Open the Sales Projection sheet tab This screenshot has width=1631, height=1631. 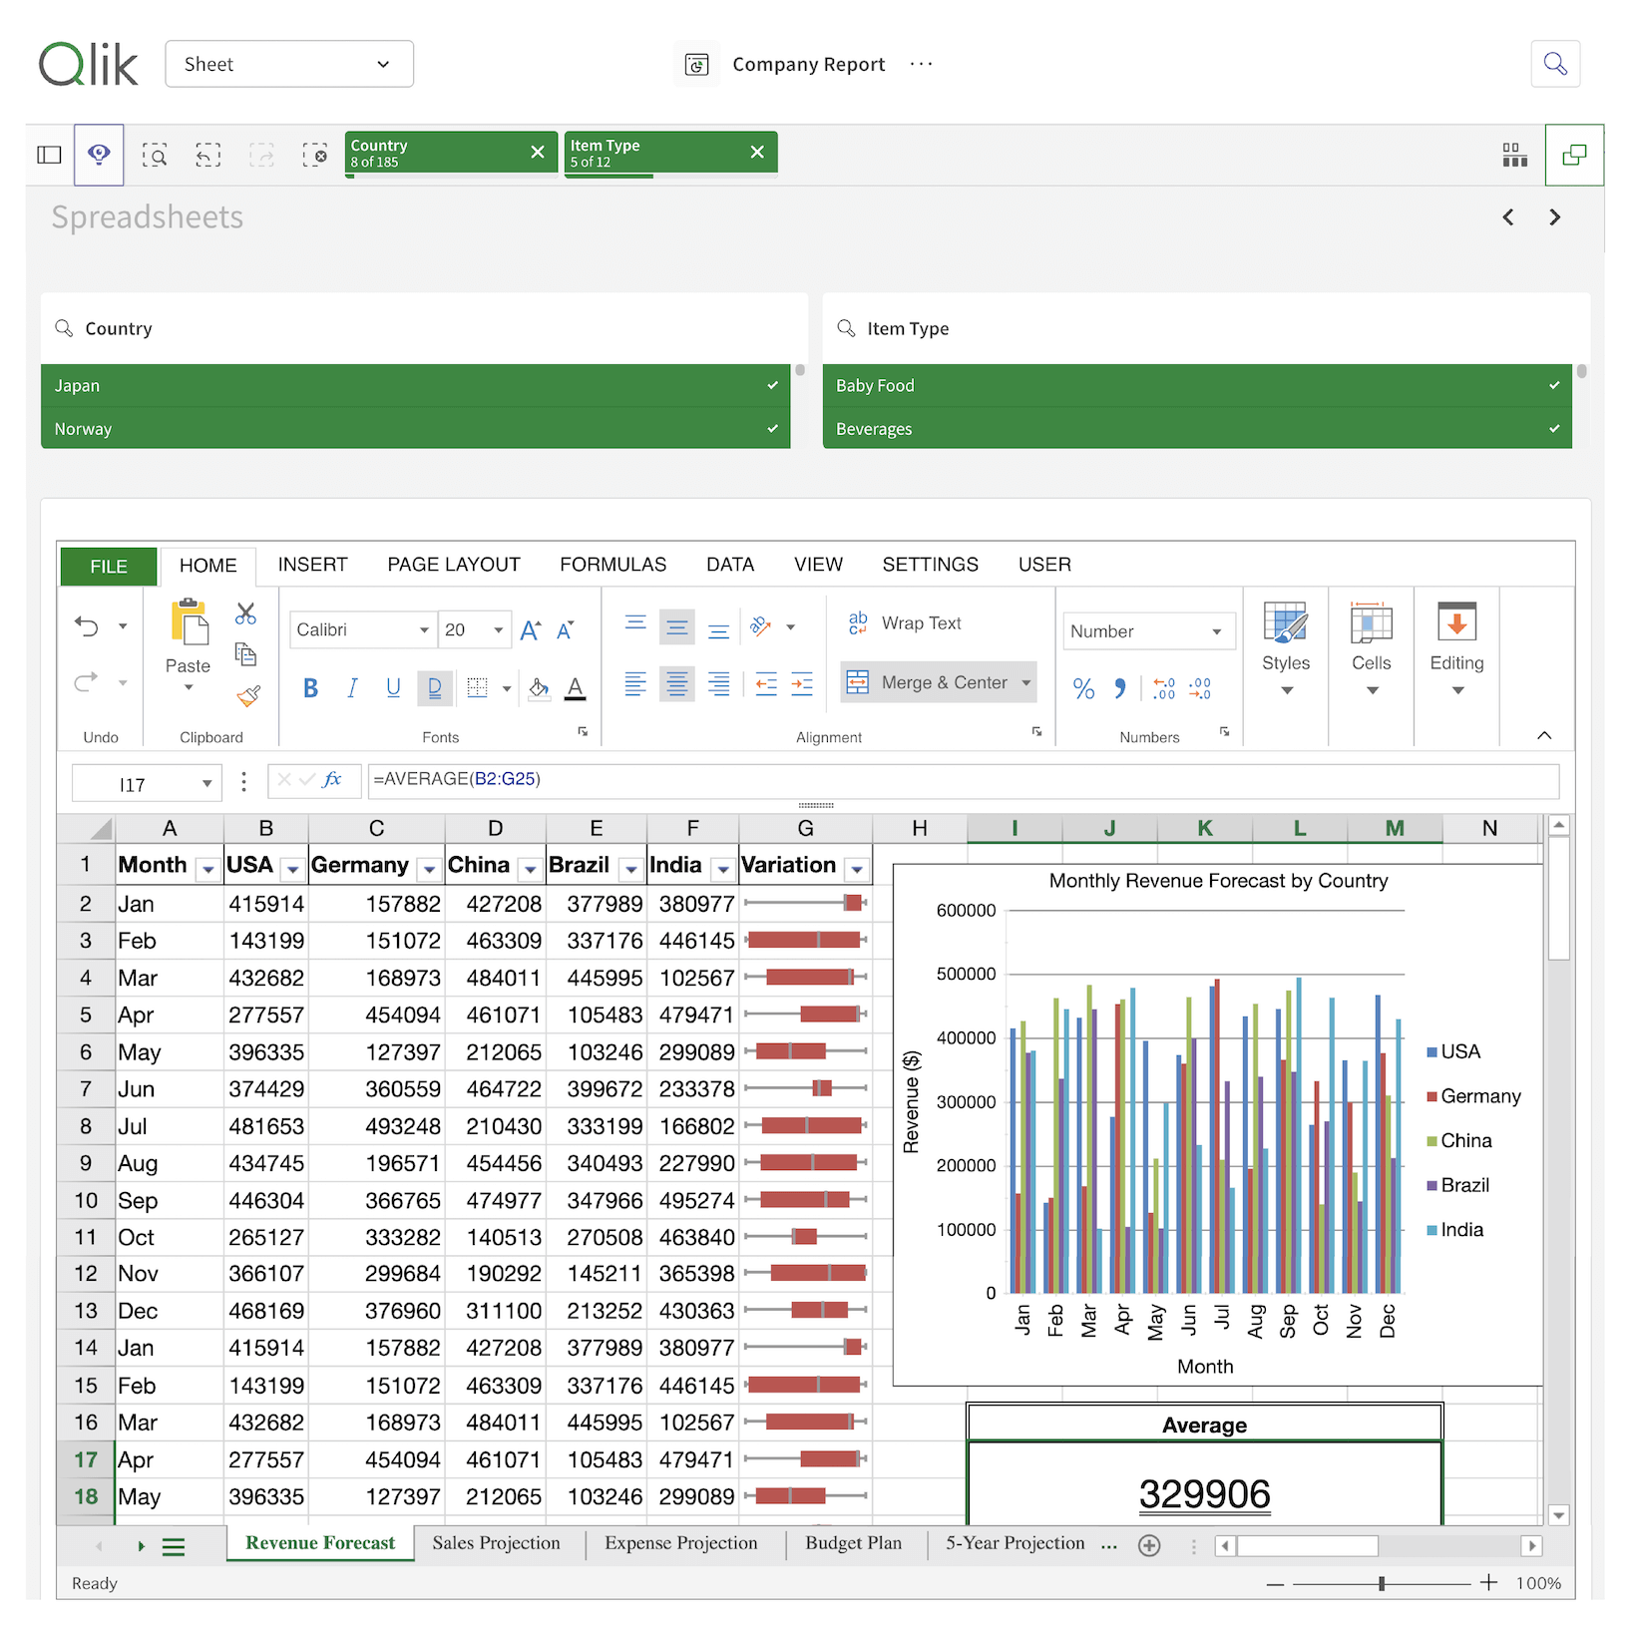(x=496, y=1543)
